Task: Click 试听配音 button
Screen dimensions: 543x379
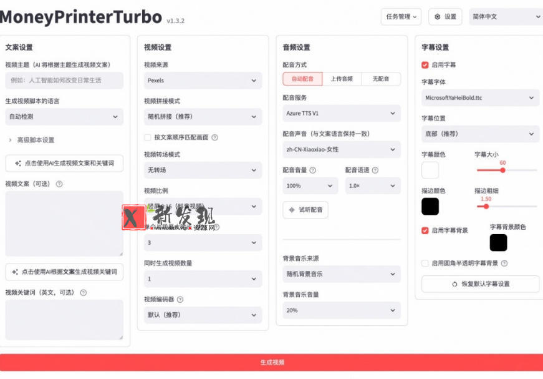Action: [305, 210]
